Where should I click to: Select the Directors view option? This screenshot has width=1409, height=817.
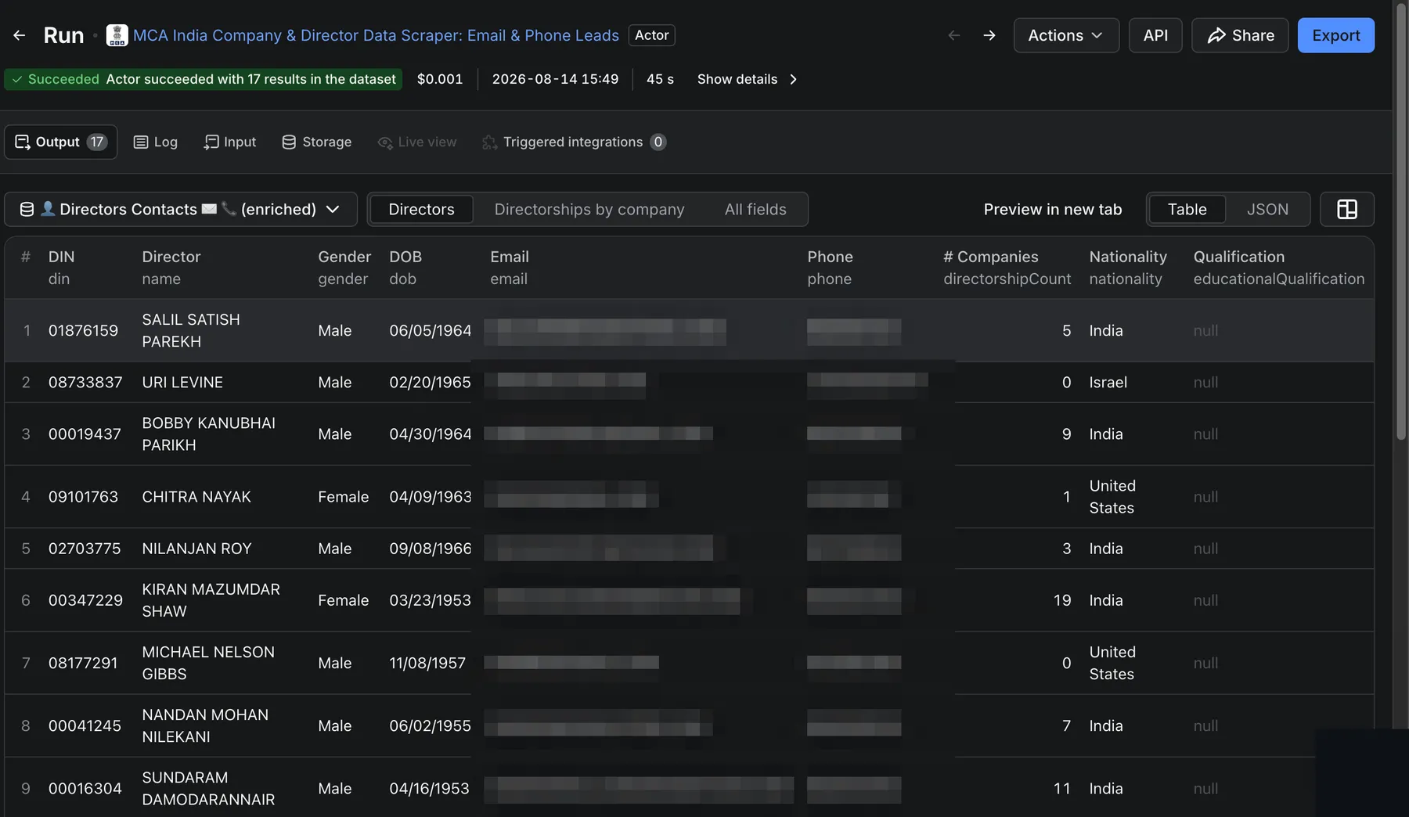pyautogui.click(x=421, y=209)
